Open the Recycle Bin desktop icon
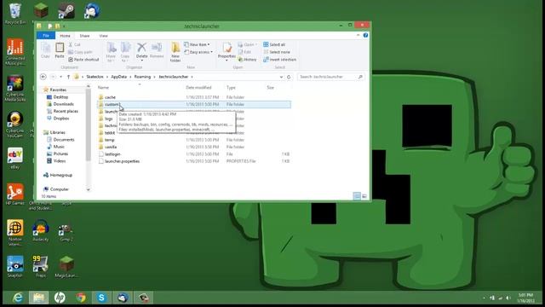The width and height of the screenshot is (545, 307). (15, 14)
